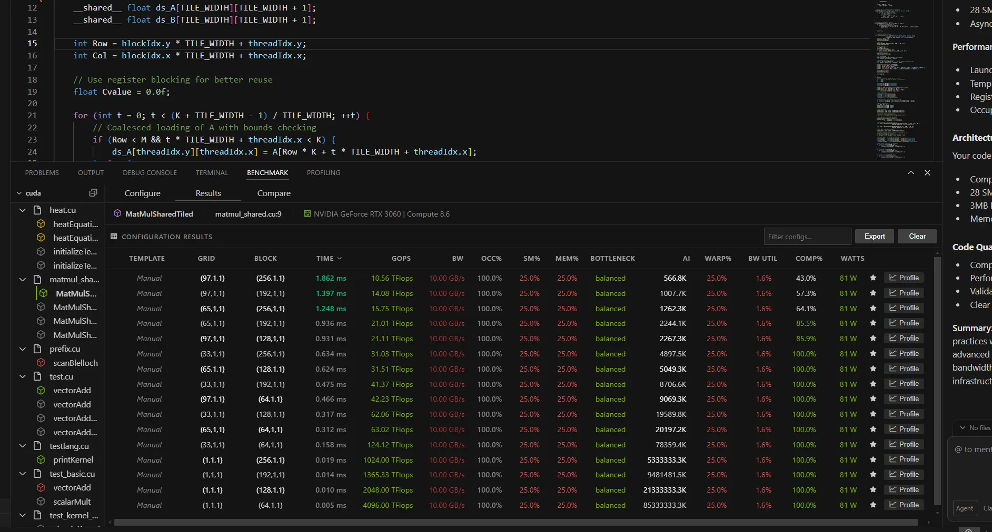Click the grid icon beside CONFIGURATION RESULTS
992x532 pixels.
click(114, 237)
